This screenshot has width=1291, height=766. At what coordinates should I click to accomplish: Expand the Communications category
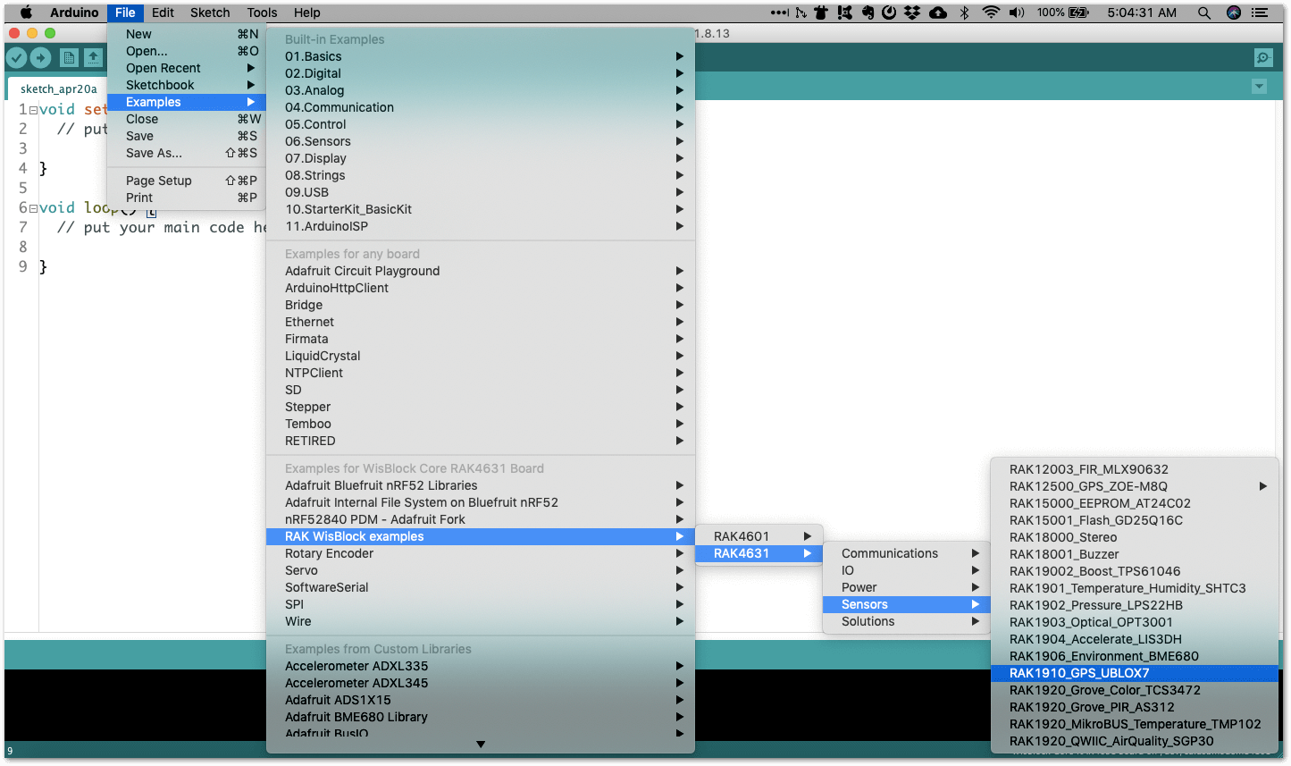(907, 553)
